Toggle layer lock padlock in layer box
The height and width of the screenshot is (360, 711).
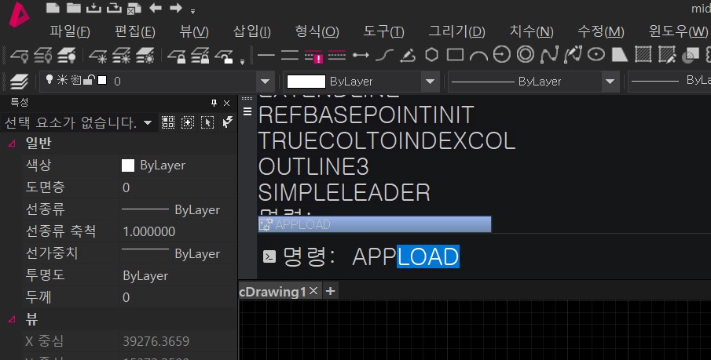89,80
